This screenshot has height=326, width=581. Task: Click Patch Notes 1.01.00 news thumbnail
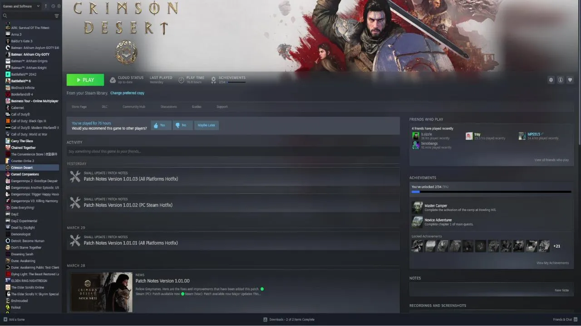[102, 292]
